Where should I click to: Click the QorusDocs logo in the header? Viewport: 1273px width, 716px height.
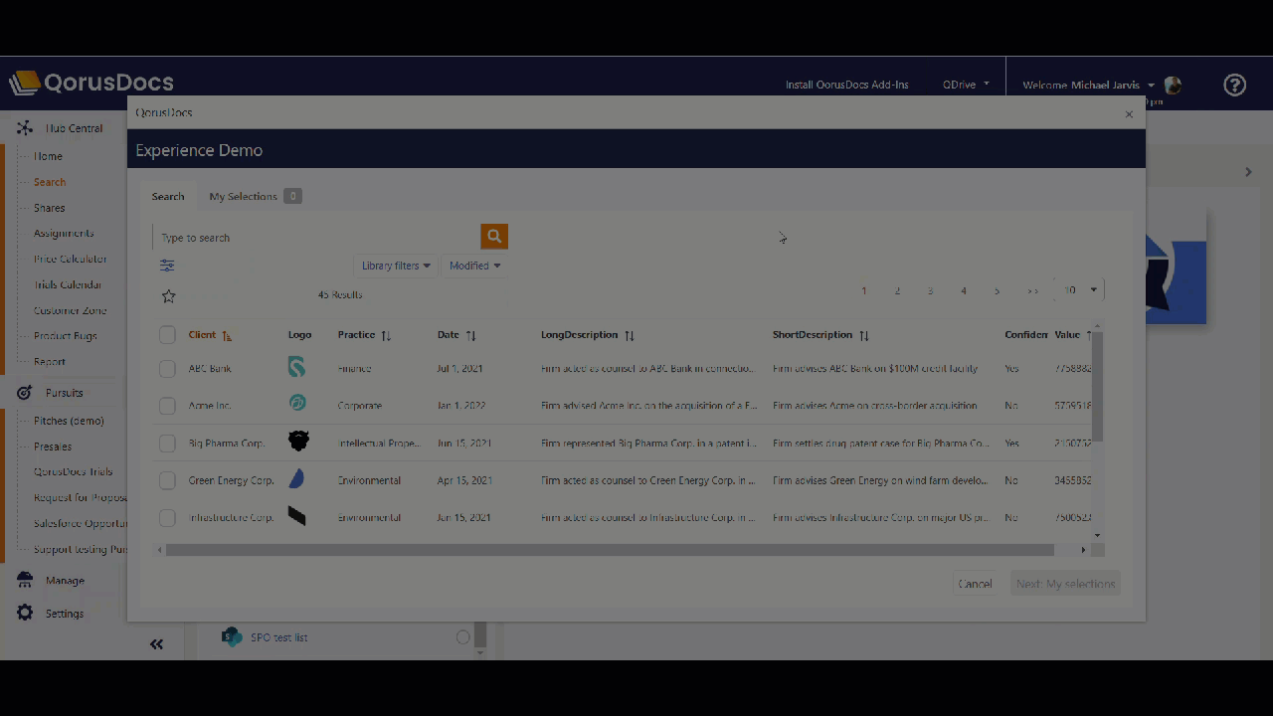pos(91,83)
